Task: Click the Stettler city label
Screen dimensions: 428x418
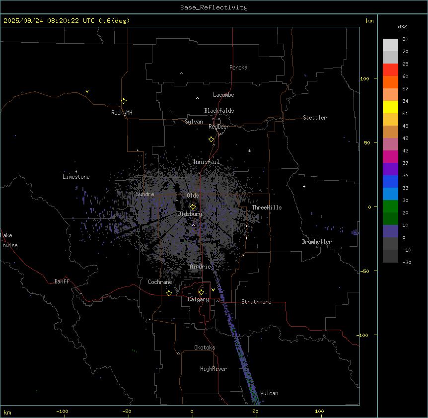Action: pos(315,118)
